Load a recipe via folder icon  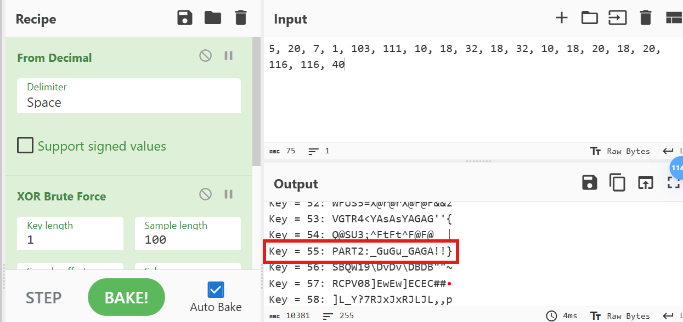click(213, 18)
